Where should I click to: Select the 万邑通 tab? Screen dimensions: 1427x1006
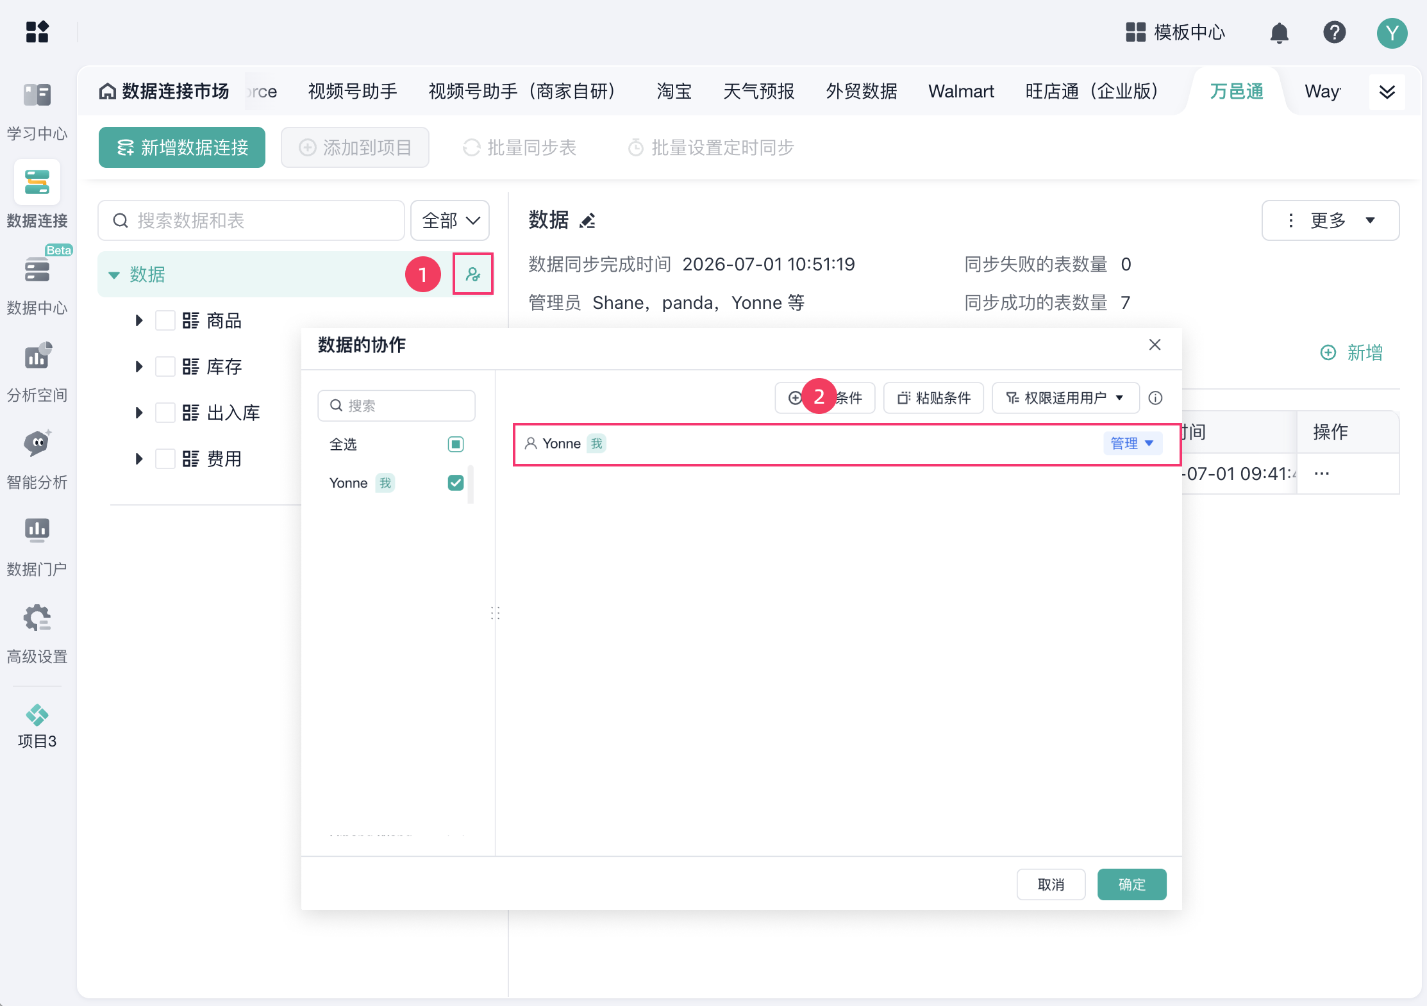click(1237, 91)
